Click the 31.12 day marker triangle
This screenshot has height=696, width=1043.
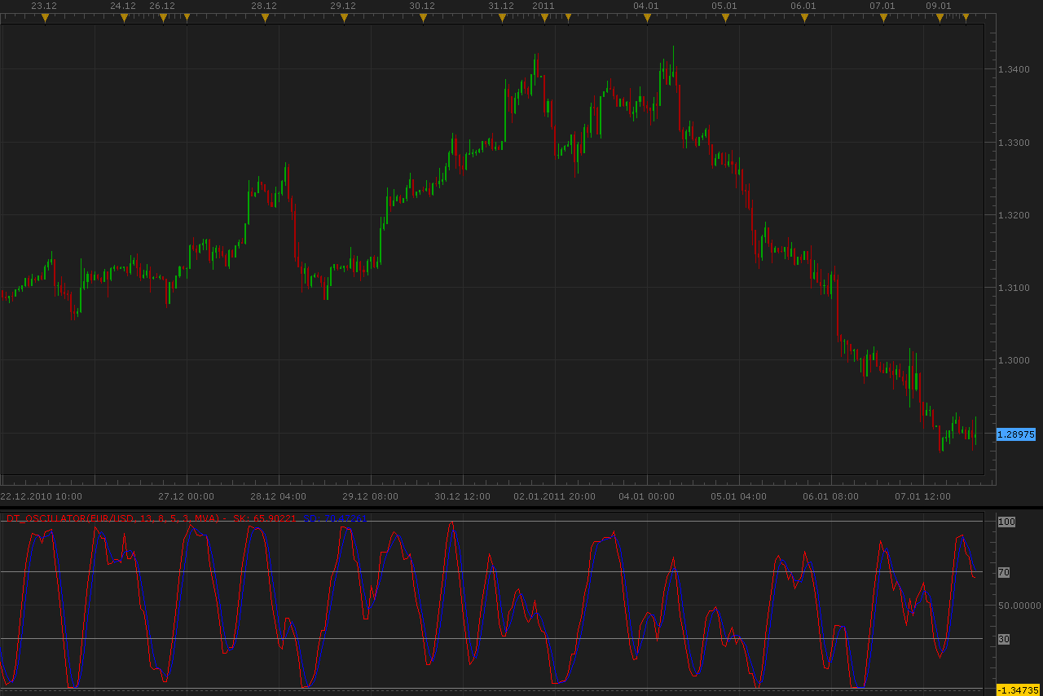click(x=502, y=17)
